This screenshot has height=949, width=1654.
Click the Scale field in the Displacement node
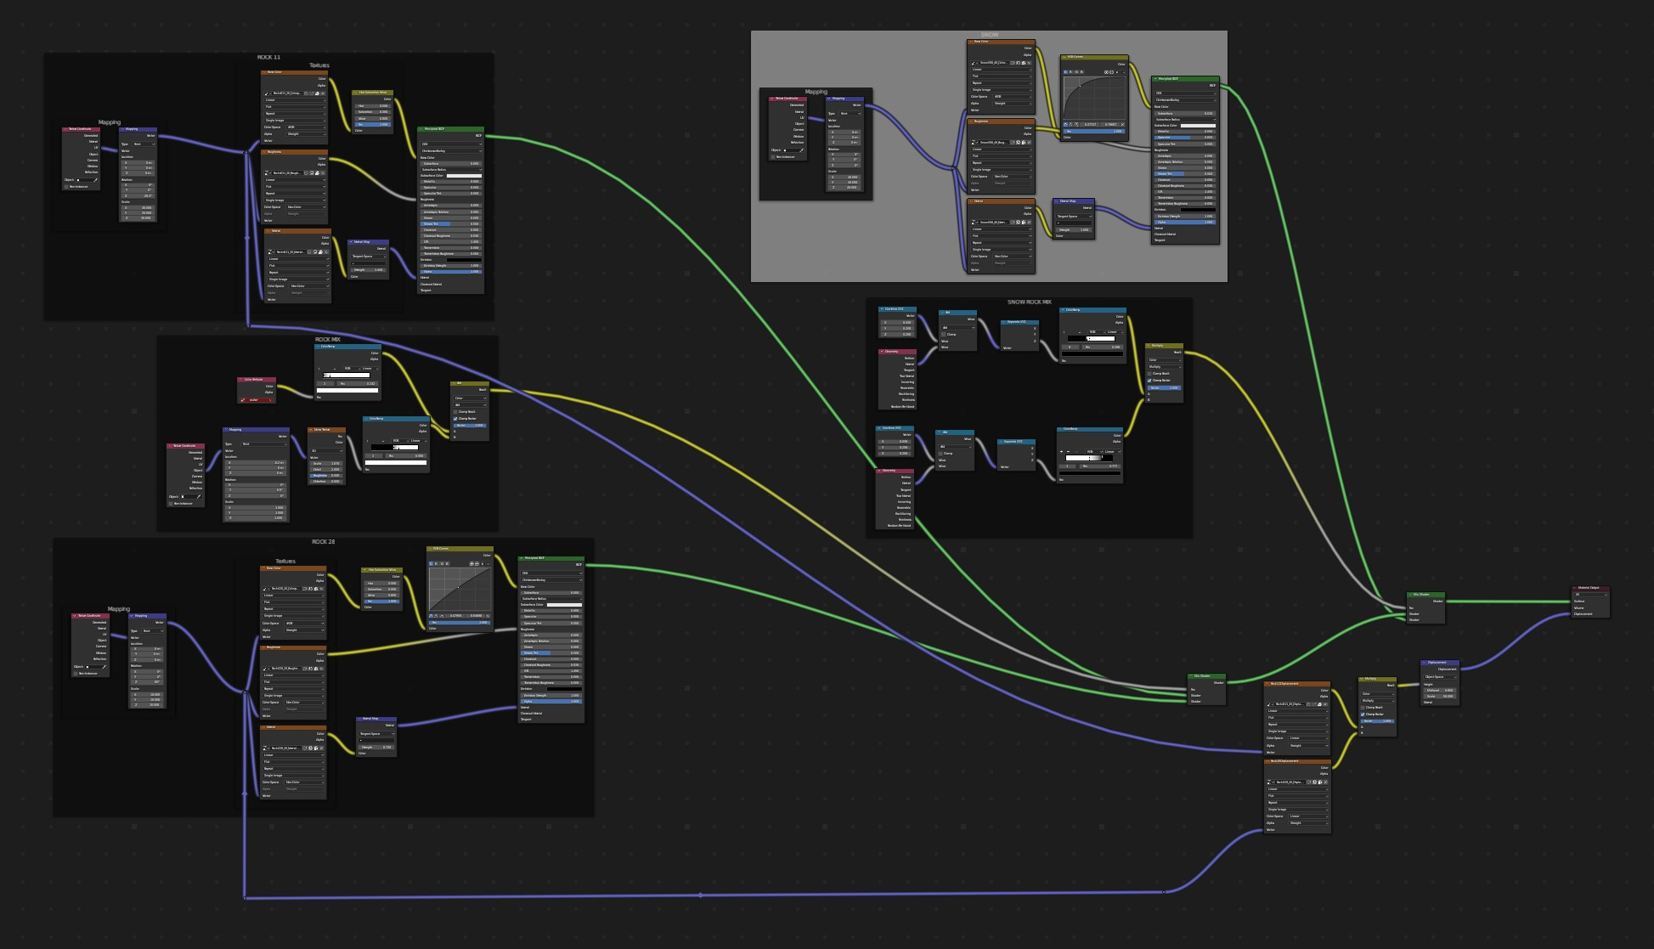[1440, 697]
